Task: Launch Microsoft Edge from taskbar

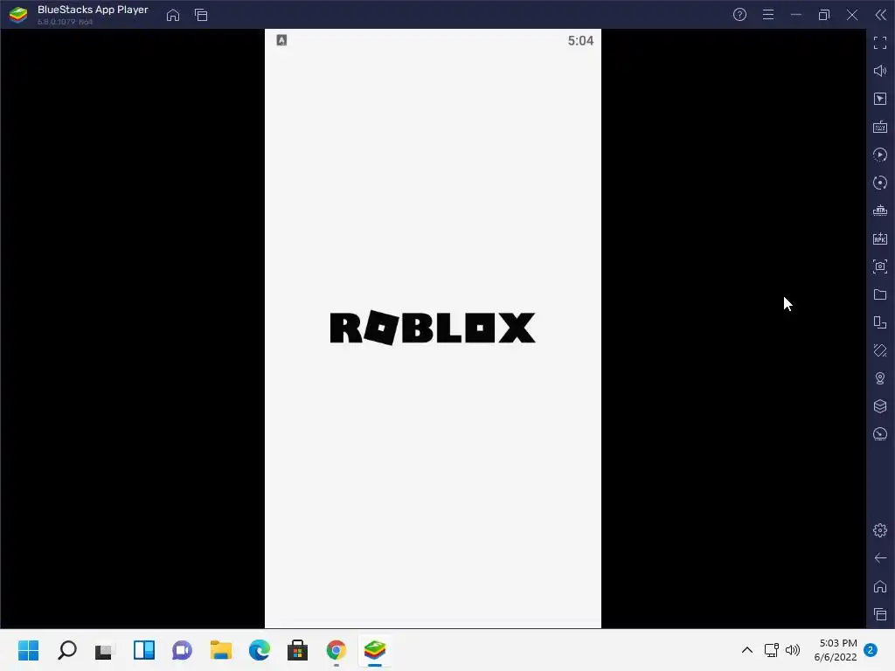Action: click(259, 650)
